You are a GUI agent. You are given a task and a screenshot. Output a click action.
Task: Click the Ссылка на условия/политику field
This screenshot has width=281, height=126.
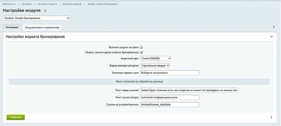[x=170, y=105]
